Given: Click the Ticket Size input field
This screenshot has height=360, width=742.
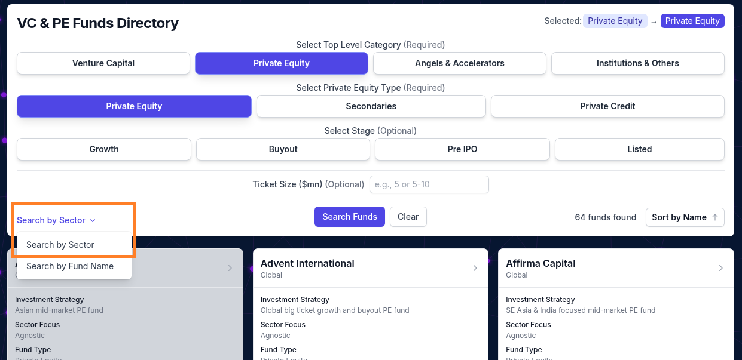Looking at the screenshot, I should pyautogui.click(x=429, y=184).
